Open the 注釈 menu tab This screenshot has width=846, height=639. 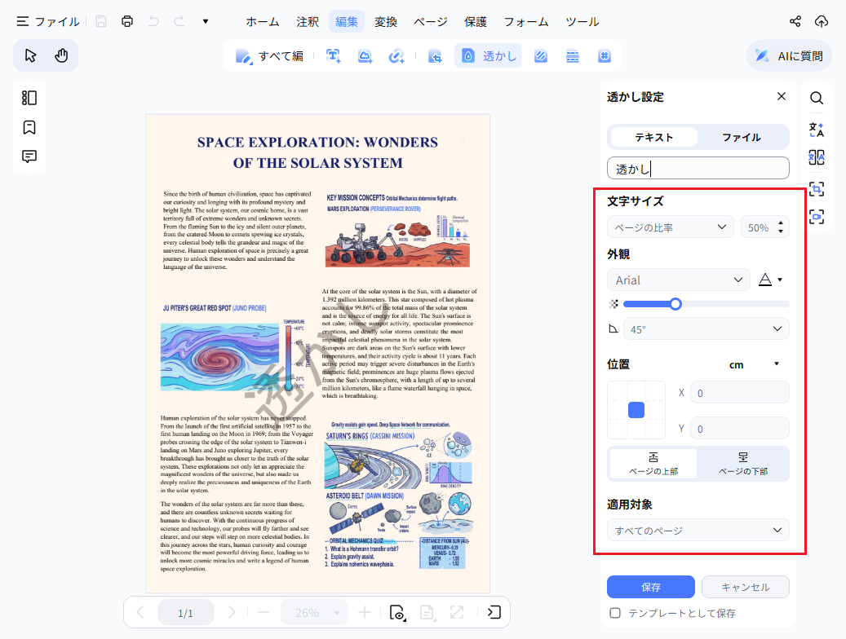308,21
